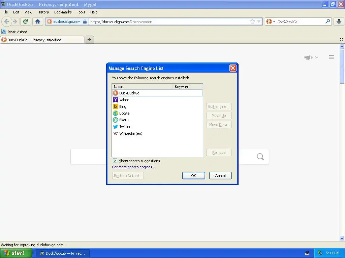
Task: Cancel the search engine dialog
Action: click(x=220, y=176)
